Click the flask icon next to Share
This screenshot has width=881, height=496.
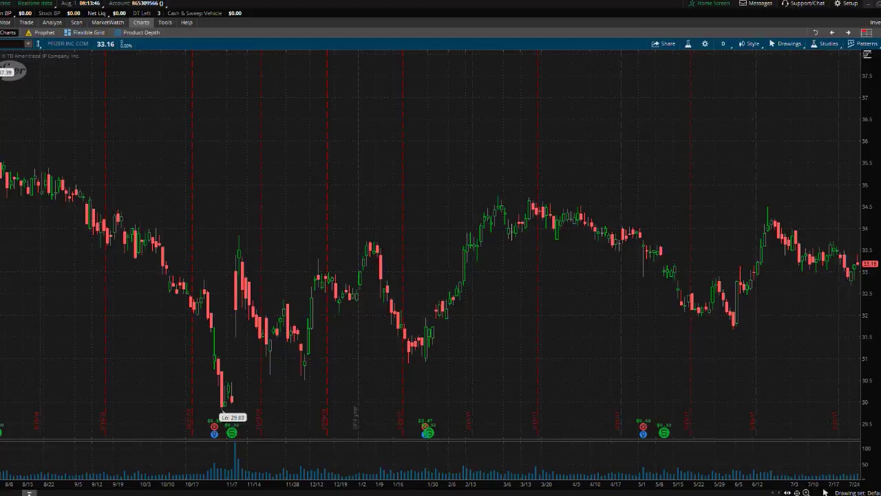click(688, 44)
